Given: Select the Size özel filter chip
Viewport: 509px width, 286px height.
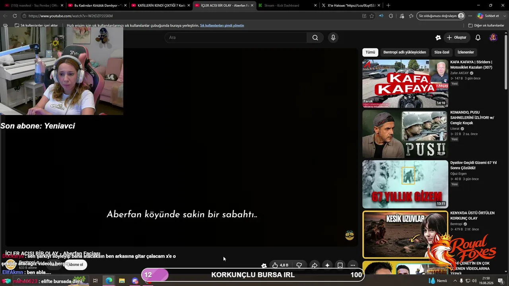Looking at the screenshot, I should (441, 52).
